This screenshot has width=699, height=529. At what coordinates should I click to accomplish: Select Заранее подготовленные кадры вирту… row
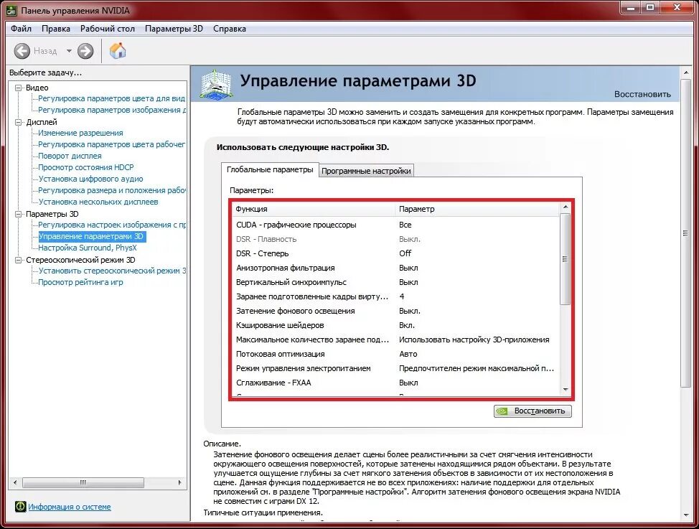click(x=395, y=296)
